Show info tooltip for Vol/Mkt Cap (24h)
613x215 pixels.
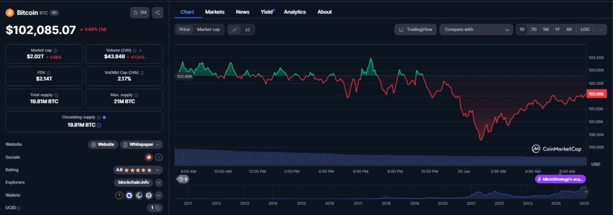tap(142, 73)
